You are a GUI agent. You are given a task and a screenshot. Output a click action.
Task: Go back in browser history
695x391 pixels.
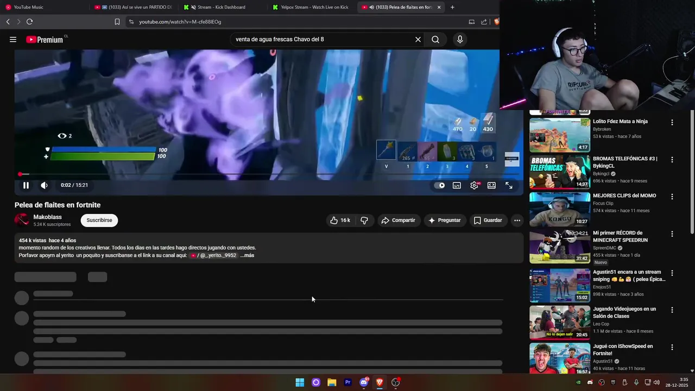(x=8, y=22)
